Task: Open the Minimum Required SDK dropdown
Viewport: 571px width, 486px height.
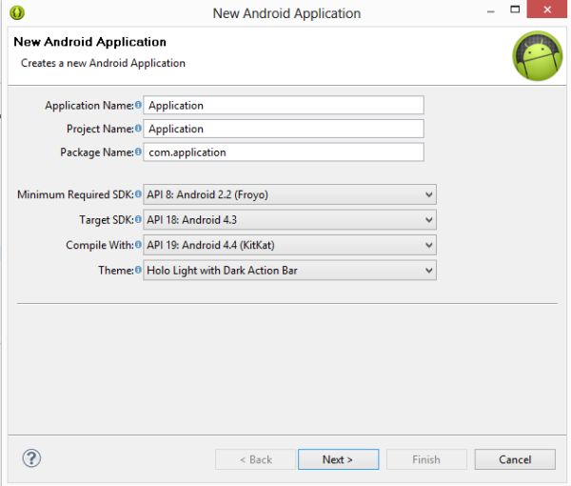Action: point(289,194)
